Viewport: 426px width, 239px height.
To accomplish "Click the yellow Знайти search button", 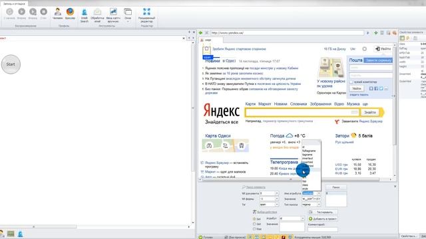I will coord(370,112).
